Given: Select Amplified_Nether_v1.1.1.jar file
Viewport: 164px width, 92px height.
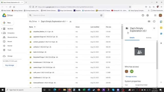Looking at the screenshot, I should click(x=74, y=32).
